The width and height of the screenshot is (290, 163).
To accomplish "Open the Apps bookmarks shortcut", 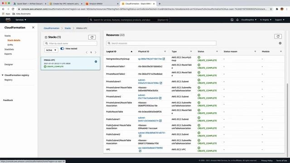I will click(6, 14).
